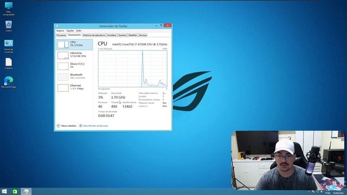Select the Bluetooth resource in sidebar
Viewport: 347px width, 195px height.
(x=74, y=77)
